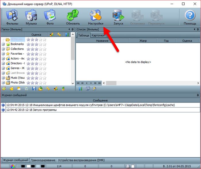Open Помощь help
Viewport: 201px width, 169px height.
(x=190, y=17)
